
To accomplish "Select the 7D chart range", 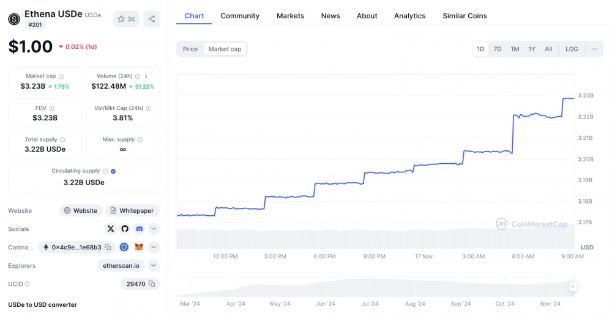I will coord(497,49).
